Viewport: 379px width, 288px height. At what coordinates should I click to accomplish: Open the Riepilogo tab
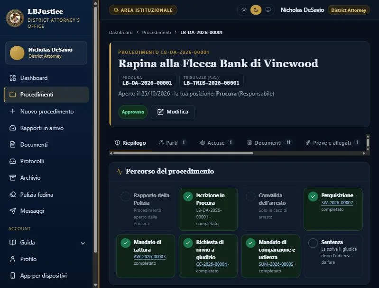coord(130,143)
